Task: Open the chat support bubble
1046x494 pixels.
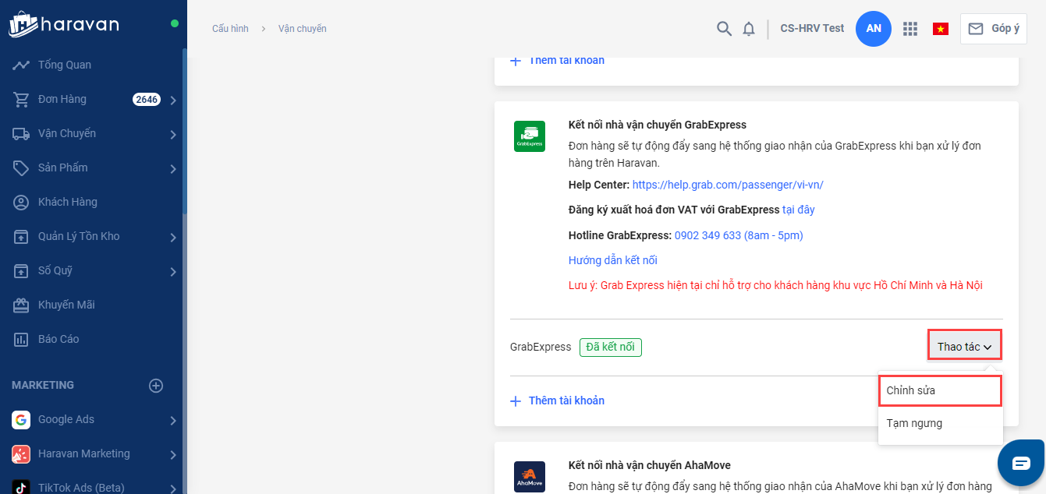Action: coord(1021,462)
